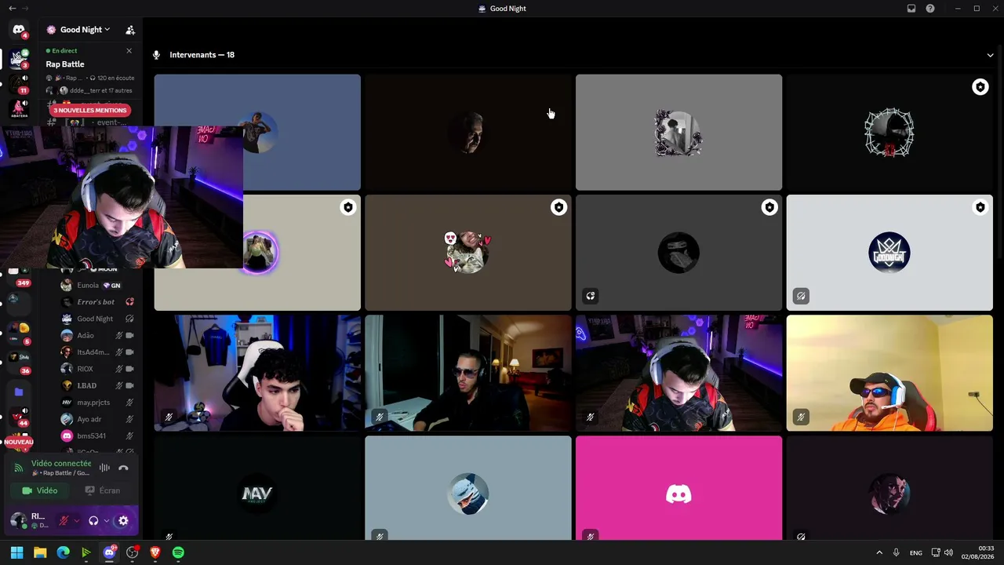Click the moderator badge on the GoodNight logo tile
The height and width of the screenshot is (565, 1004).
[980, 207]
